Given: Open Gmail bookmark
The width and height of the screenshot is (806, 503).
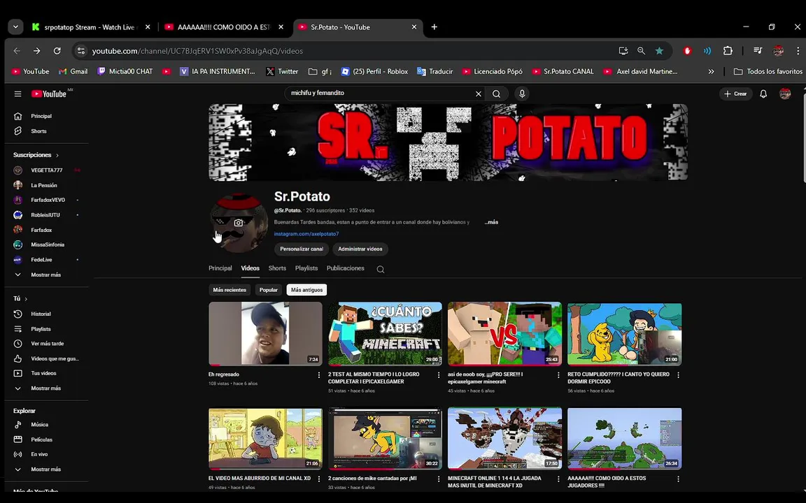Looking at the screenshot, I should click(x=73, y=71).
